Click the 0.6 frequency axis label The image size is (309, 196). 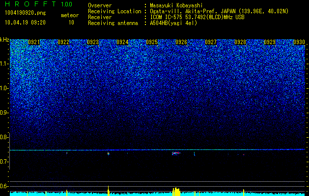coord(4,186)
